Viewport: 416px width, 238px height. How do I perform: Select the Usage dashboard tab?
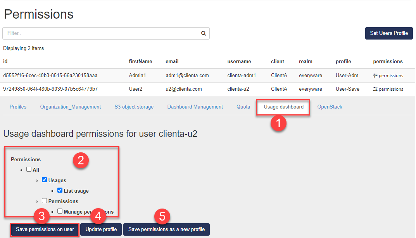[283, 107]
